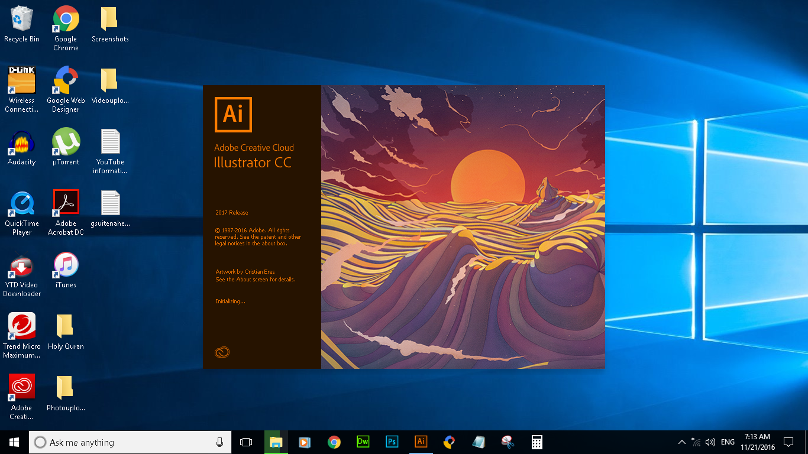The height and width of the screenshot is (454, 808).
Task: Launch QuickTime Player desktop shortcut
Action: click(22, 213)
